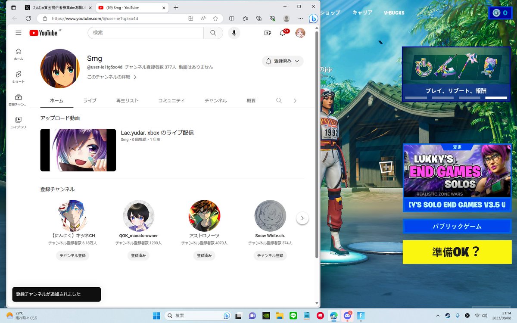Open the create video camera icon
Image resolution: width=517 pixels, height=323 pixels.
coord(268,33)
